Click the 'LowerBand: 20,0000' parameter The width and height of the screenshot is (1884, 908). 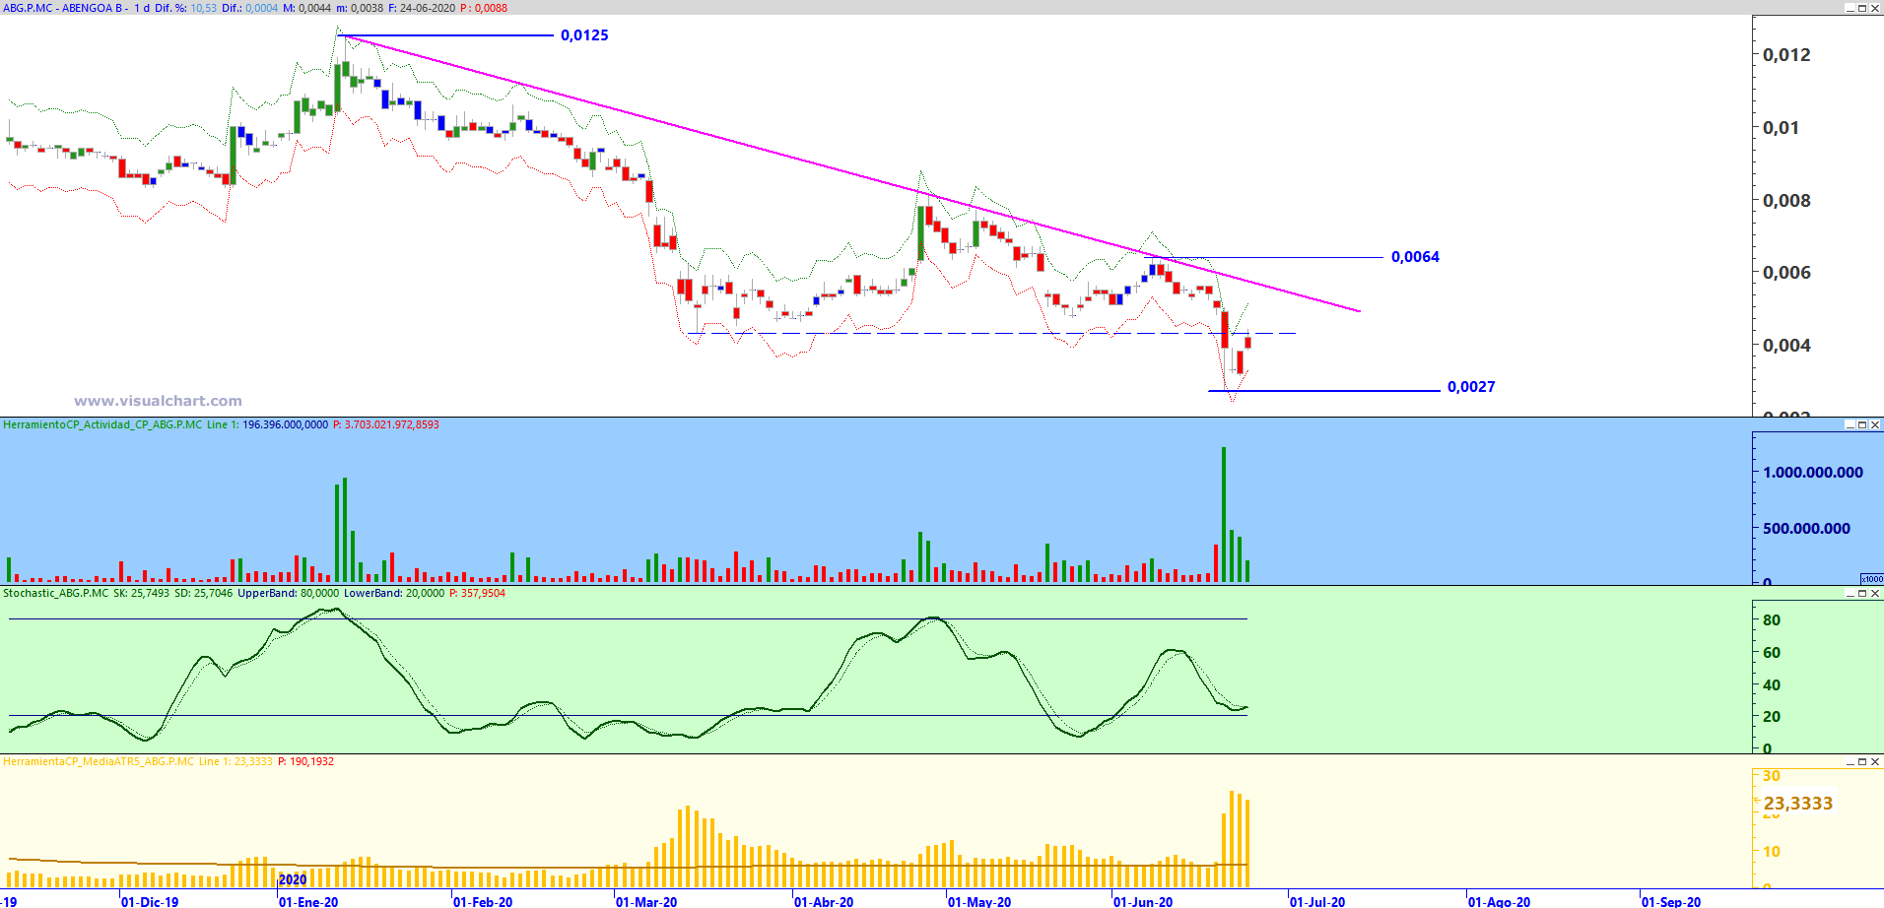click(394, 594)
